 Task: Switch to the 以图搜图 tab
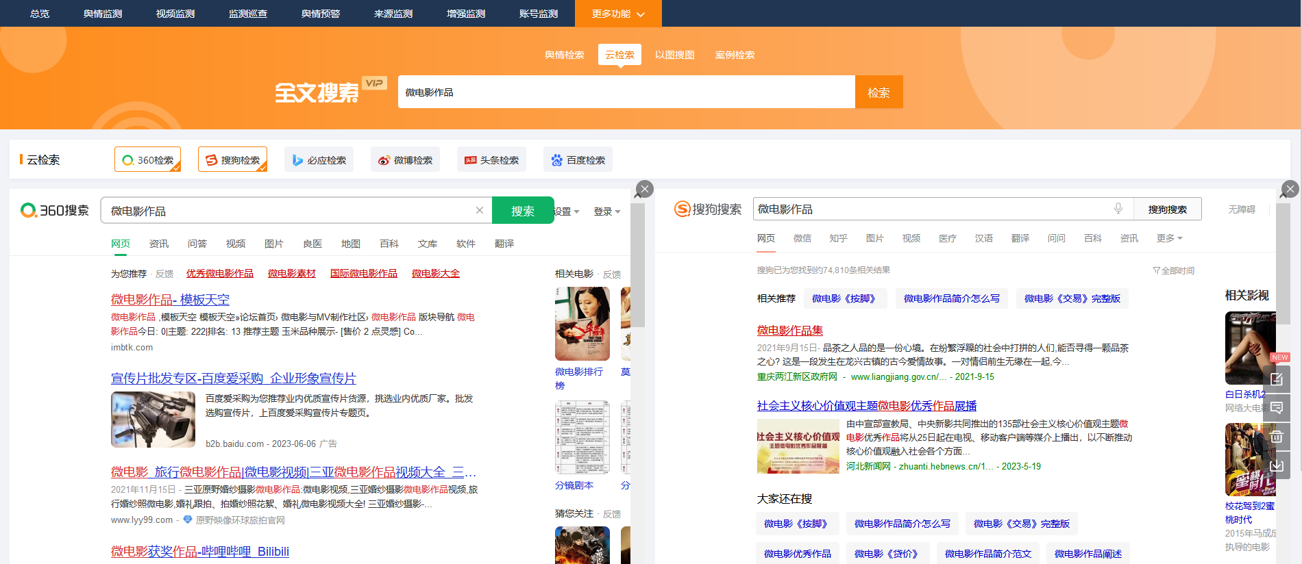pyautogui.click(x=674, y=55)
